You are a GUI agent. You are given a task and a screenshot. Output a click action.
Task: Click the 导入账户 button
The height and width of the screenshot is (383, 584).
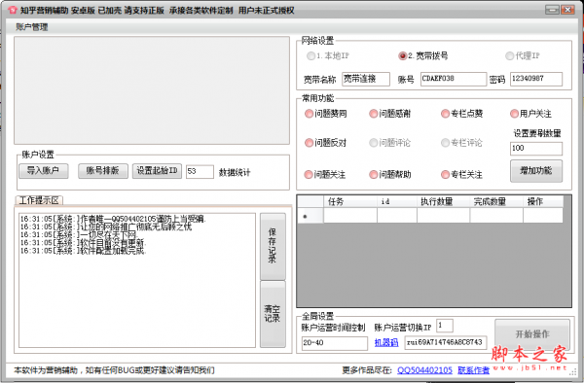43,171
